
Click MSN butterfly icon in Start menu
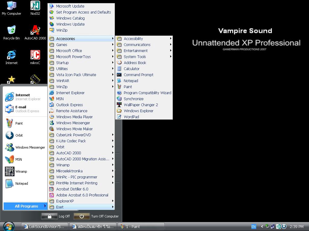click(x=9, y=159)
